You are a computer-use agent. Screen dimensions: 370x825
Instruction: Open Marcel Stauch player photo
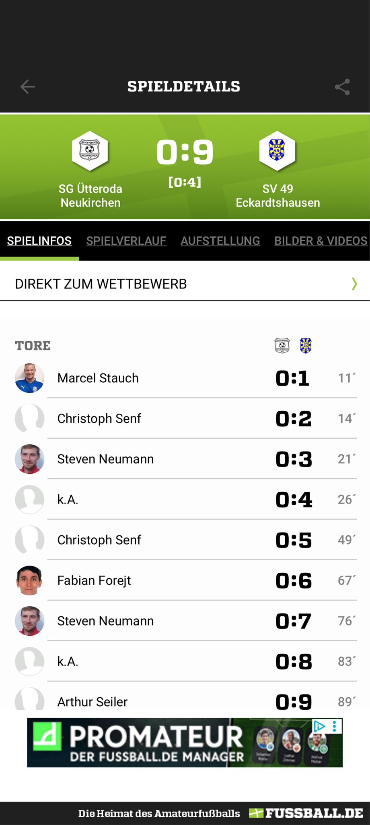pyautogui.click(x=29, y=378)
